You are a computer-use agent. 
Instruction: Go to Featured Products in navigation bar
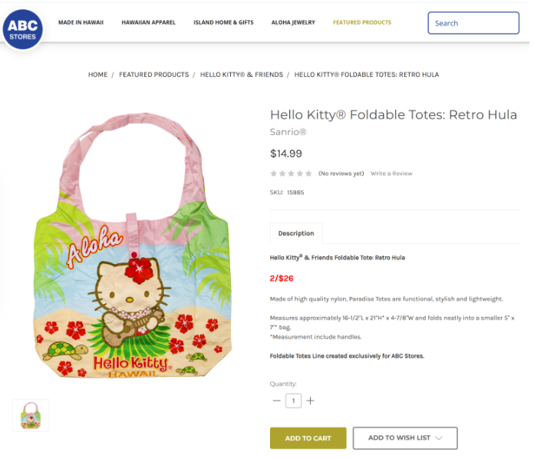point(362,23)
